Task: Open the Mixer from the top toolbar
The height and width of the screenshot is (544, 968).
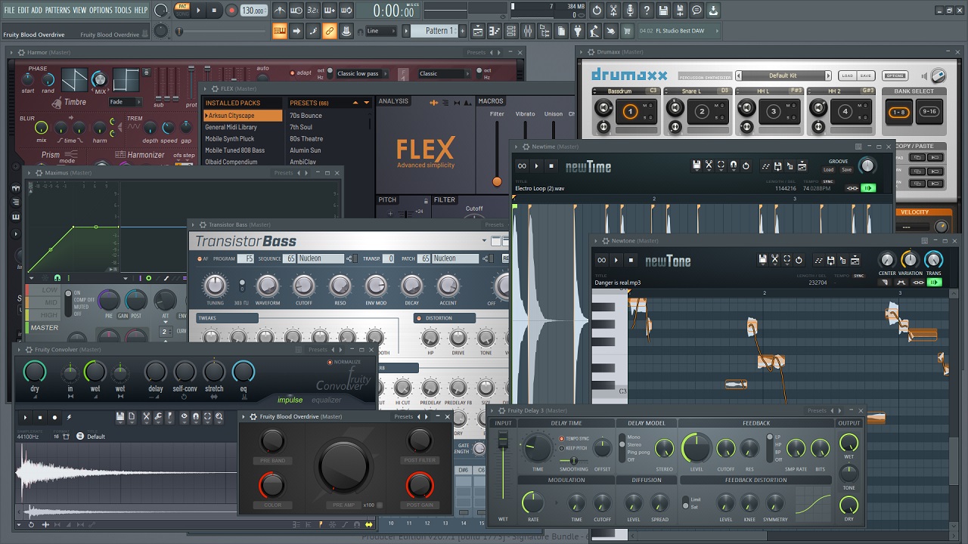Action: click(526, 31)
